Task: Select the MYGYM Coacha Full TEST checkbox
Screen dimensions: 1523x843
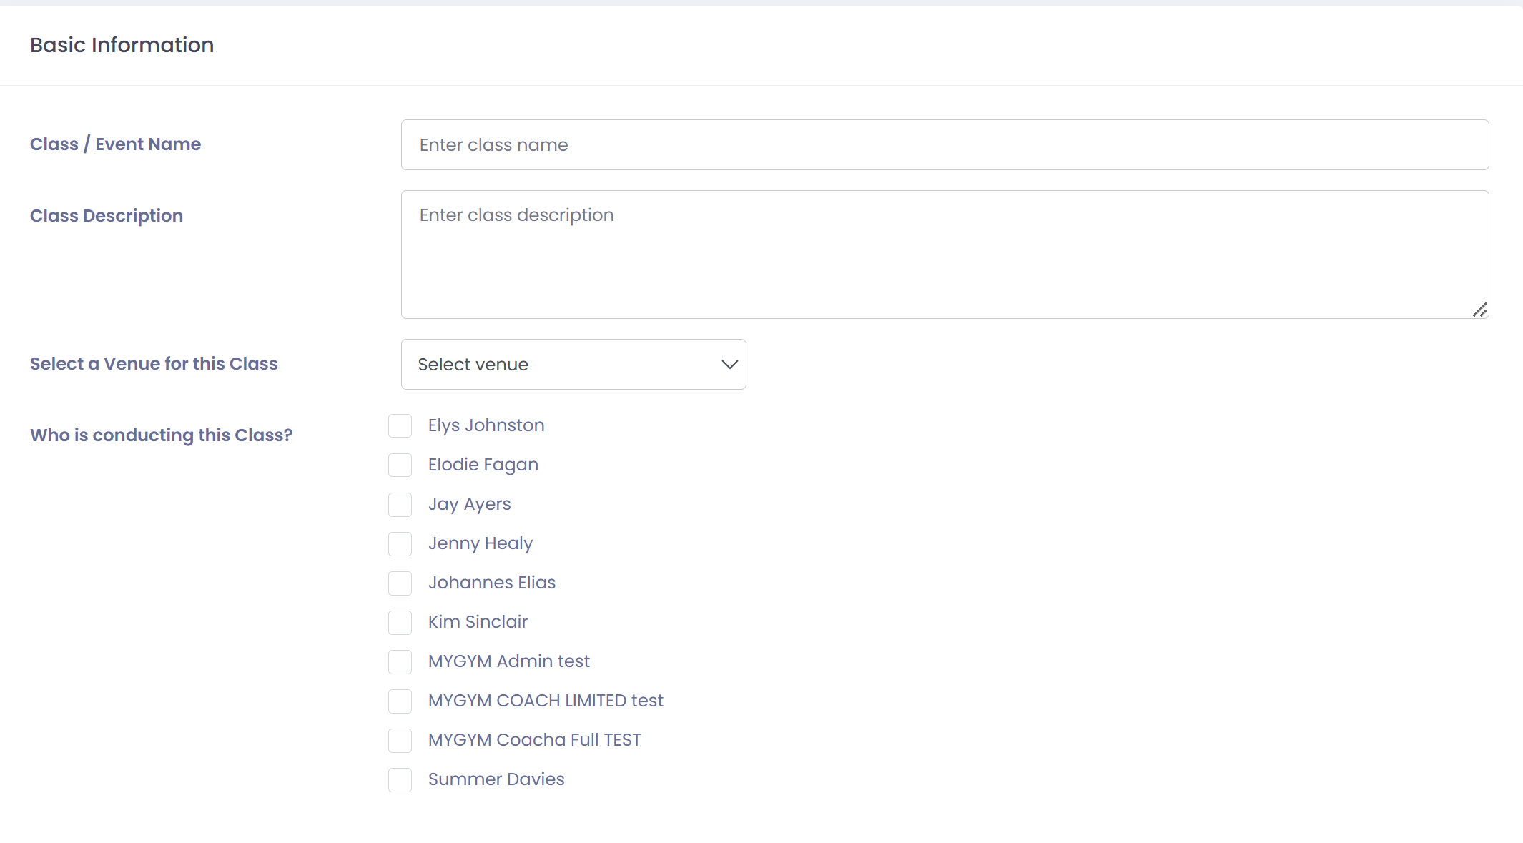Action: coord(400,741)
